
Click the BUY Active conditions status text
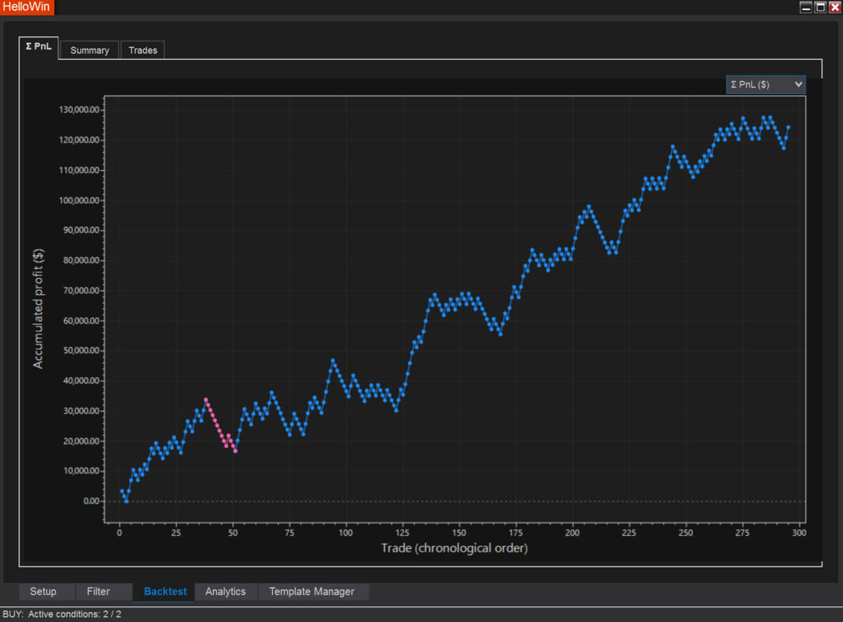pyautogui.click(x=62, y=614)
